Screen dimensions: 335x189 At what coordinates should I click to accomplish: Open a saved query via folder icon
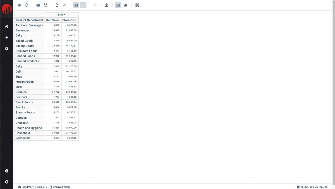(x=38, y=5)
